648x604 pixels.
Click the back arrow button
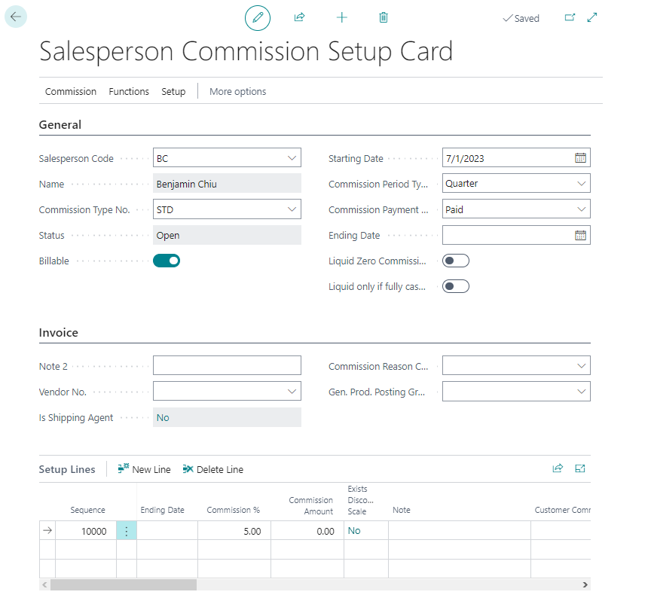click(16, 17)
